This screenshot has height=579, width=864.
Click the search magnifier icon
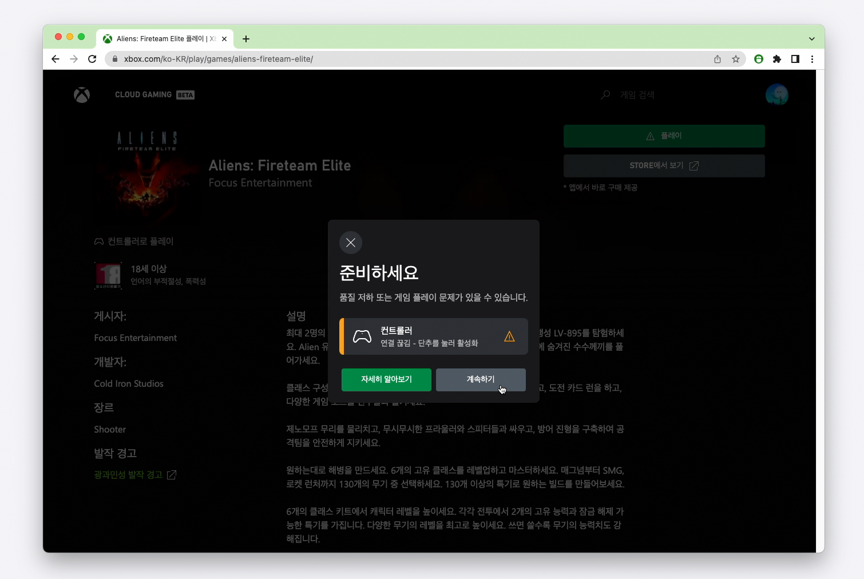pos(605,95)
